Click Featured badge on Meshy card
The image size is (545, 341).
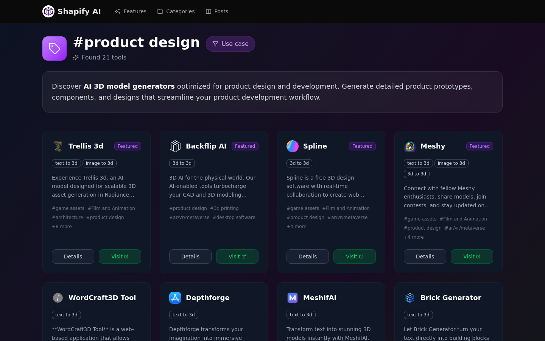coord(480,146)
